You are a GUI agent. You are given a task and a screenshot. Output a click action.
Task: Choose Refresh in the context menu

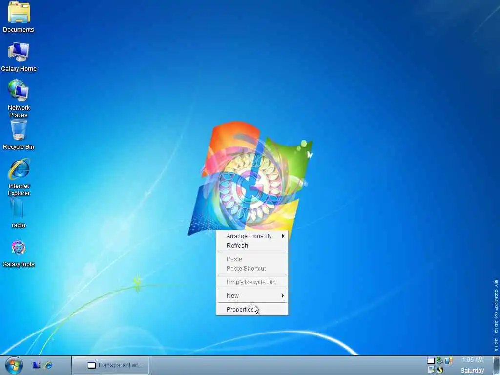point(252,246)
